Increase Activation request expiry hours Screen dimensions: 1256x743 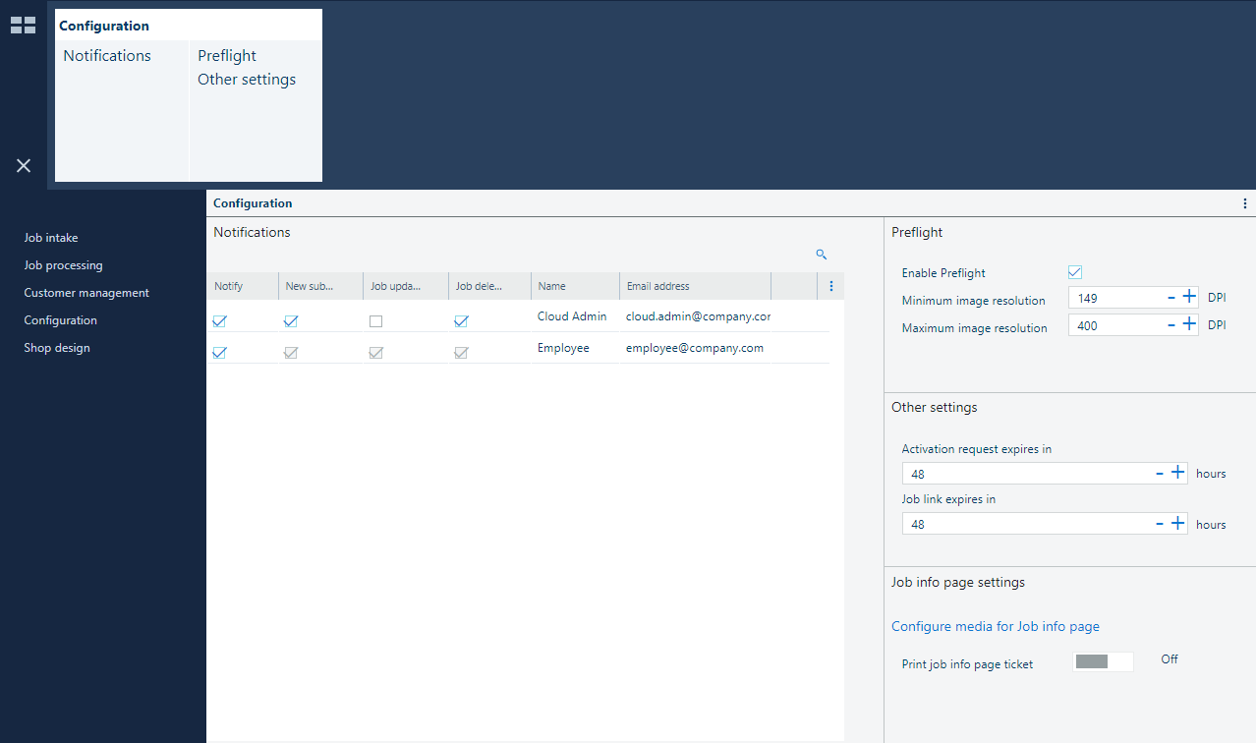1178,473
